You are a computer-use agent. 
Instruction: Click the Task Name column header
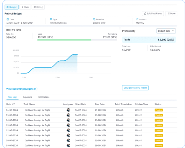[29, 104]
